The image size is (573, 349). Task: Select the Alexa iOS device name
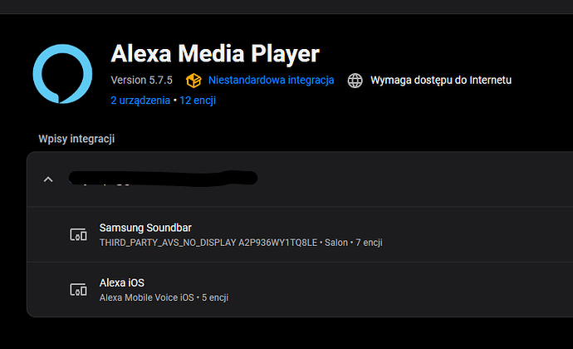[x=121, y=283]
